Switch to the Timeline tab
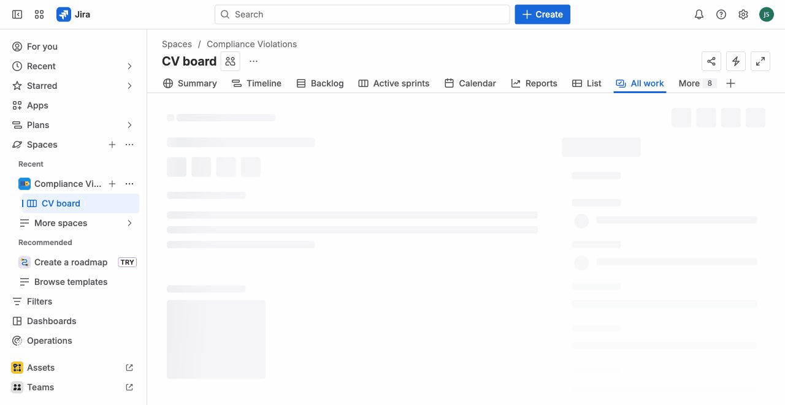 [x=256, y=83]
